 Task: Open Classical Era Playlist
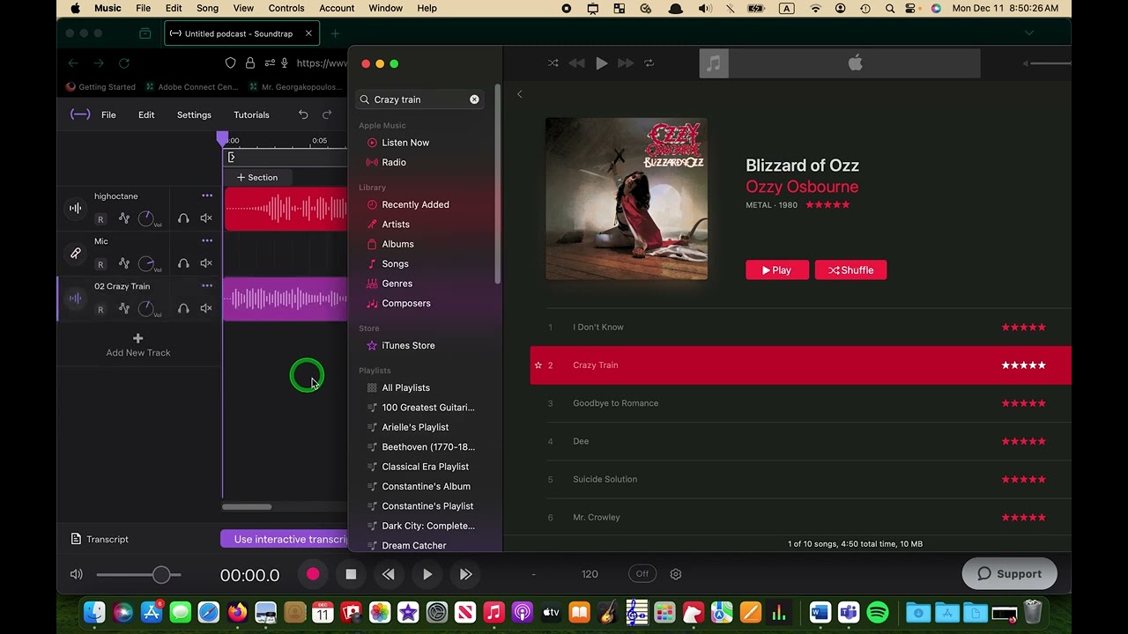[425, 467]
